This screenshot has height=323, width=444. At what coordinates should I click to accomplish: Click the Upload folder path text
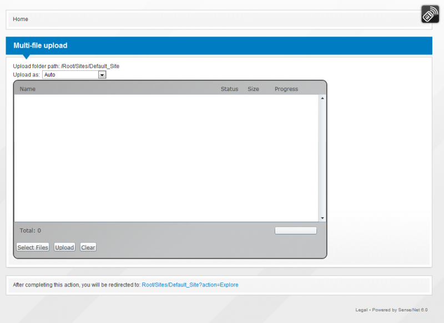coord(66,66)
